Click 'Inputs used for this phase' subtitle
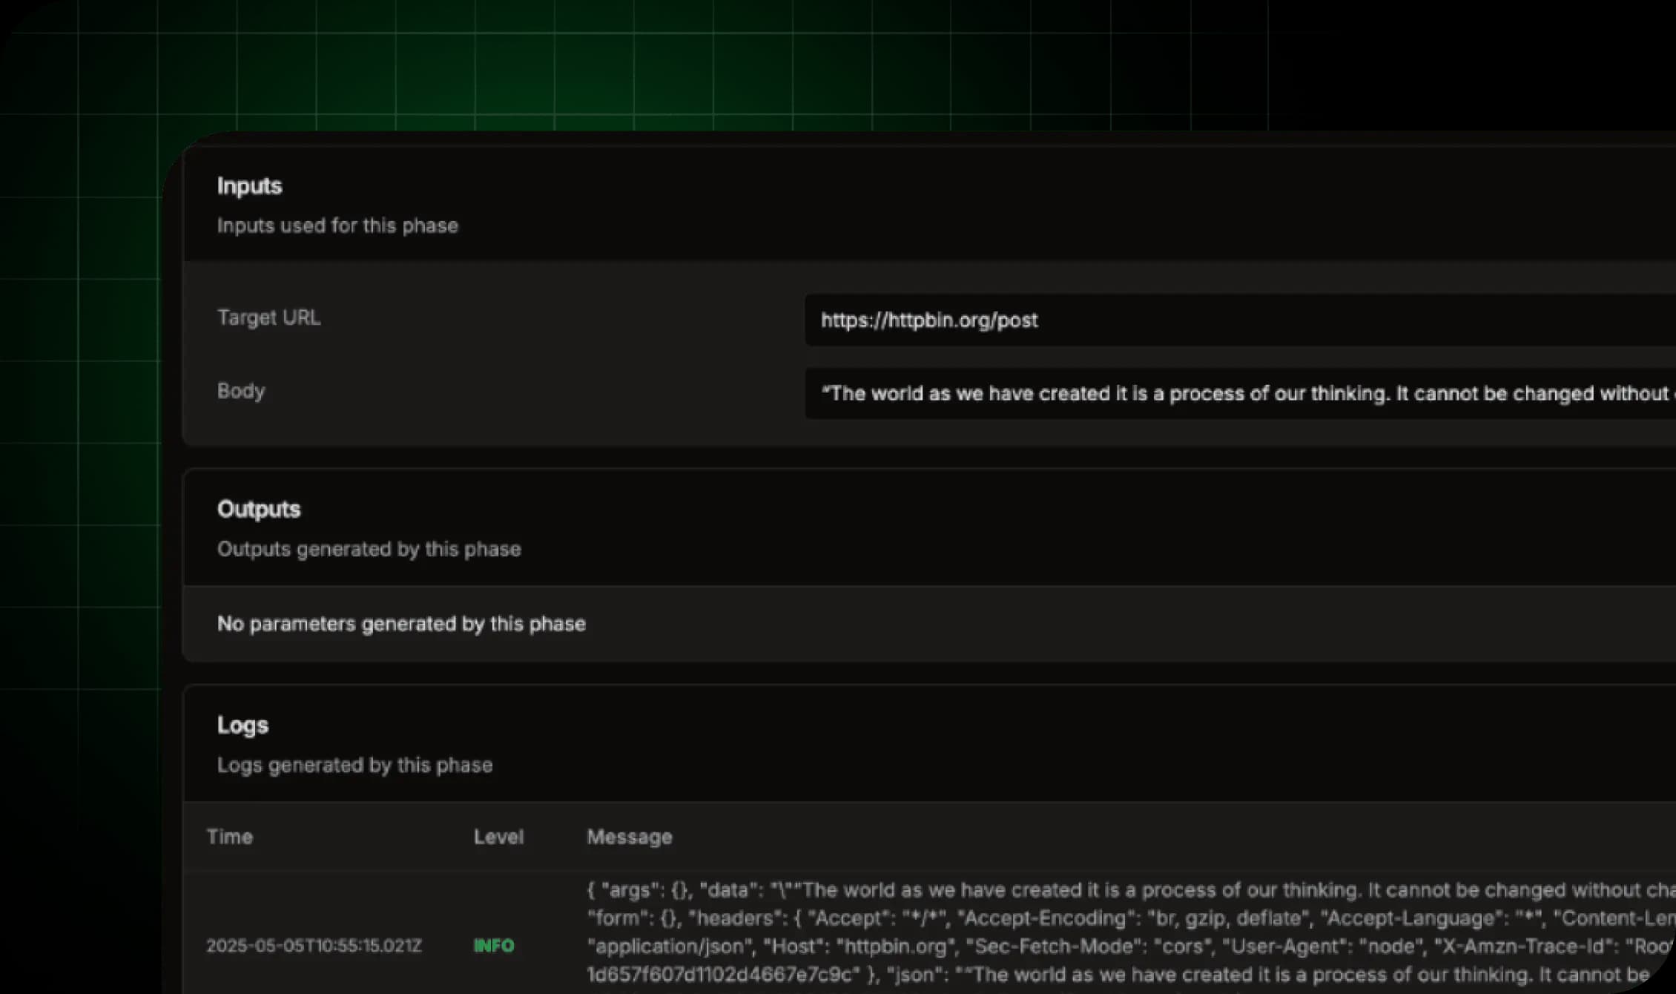The height and width of the screenshot is (994, 1676). (x=337, y=226)
